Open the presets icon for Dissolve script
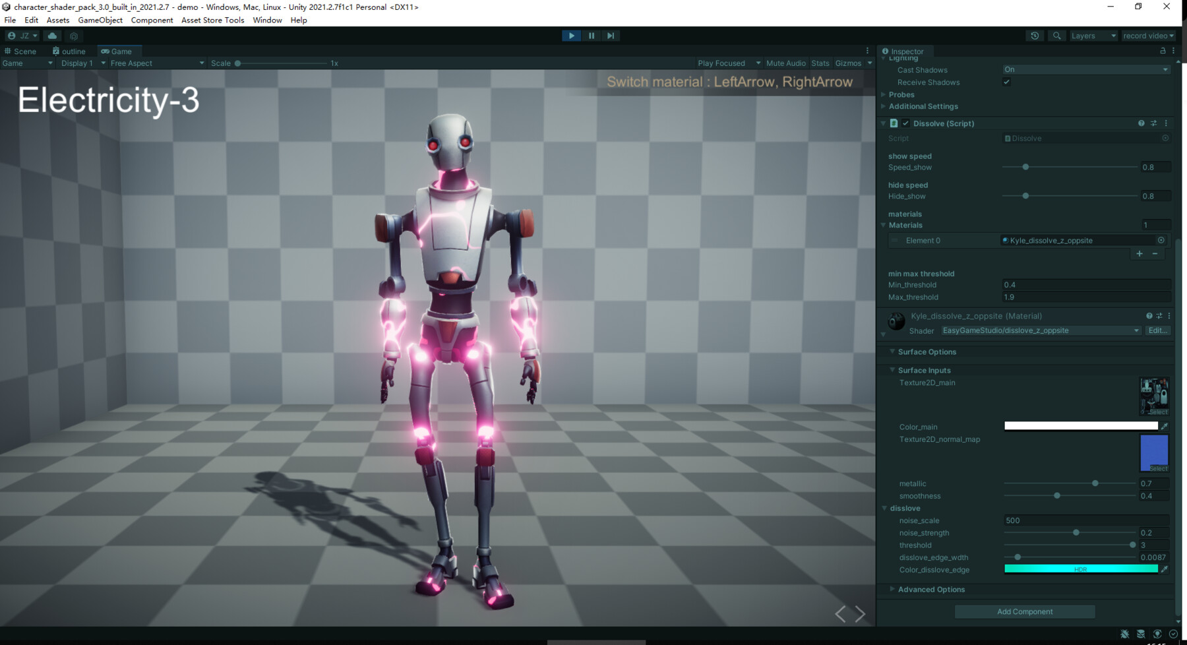Viewport: 1187px width, 645px height. (x=1153, y=123)
